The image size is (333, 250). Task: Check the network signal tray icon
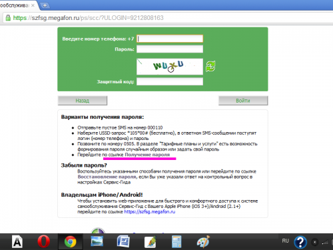326,242
